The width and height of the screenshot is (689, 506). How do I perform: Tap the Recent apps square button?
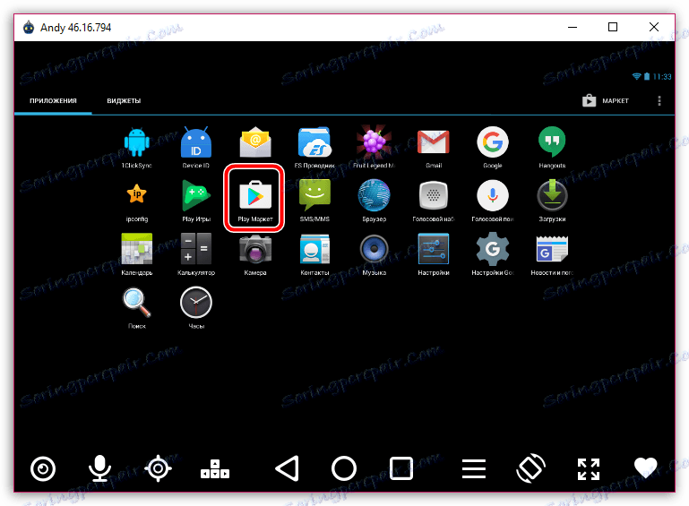[400, 468]
